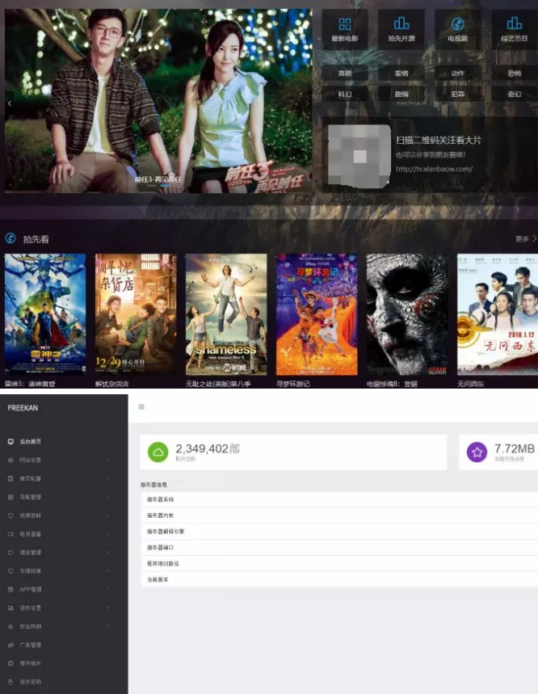Open the 电视剧 lightning icon tile

(457, 29)
